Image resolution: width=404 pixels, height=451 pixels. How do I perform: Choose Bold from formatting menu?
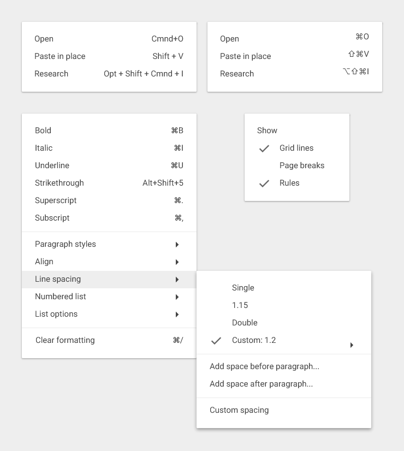[43, 130]
